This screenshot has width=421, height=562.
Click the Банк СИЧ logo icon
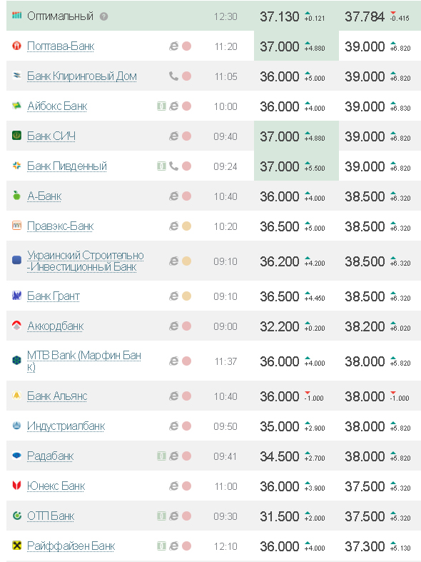(16, 136)
